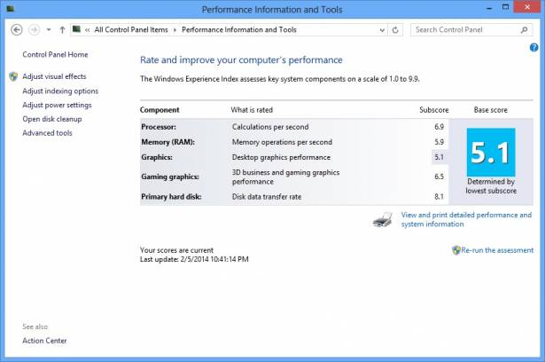Click the printer icon

382,220
